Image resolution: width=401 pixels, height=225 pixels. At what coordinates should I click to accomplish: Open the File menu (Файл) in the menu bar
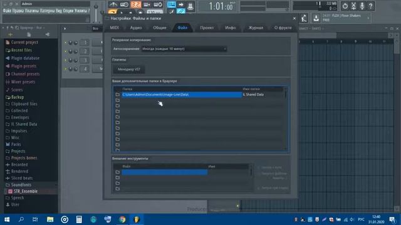[x=7, y=11]
